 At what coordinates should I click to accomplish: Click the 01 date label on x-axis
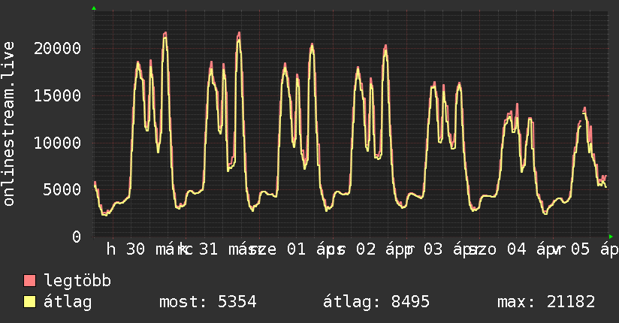pos(296,249)
